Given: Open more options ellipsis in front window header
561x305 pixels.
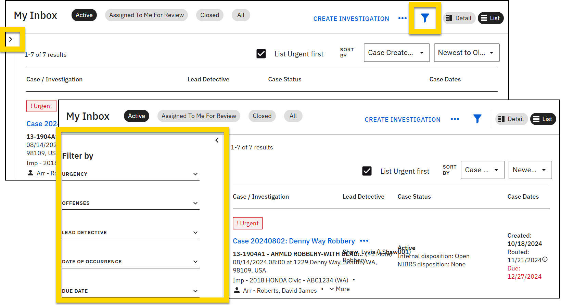Looking at the screenshot, I should (455, 119).
